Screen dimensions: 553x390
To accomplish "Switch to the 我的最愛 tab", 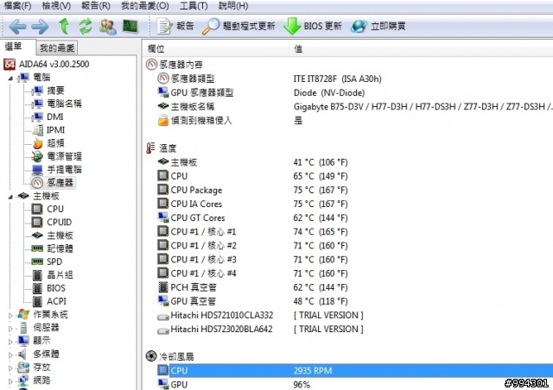I will click(x=57, y=47).
